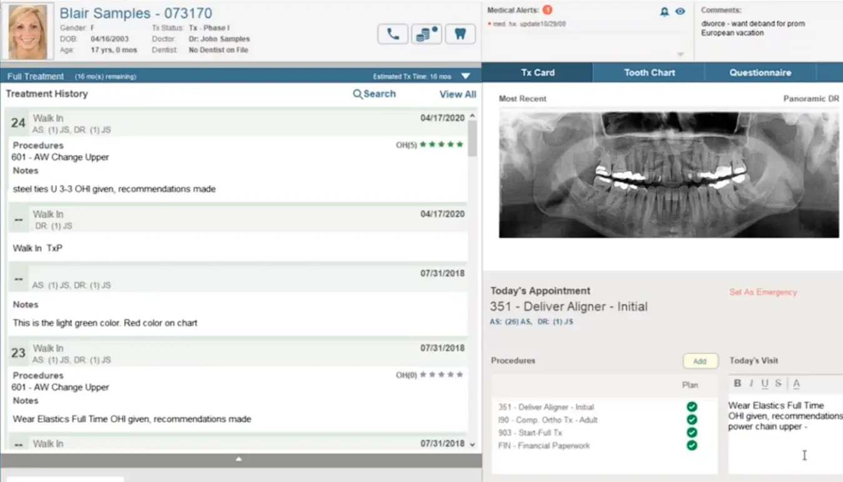Open the text color tool in Today's Visit
The image size is (843, 482).
tap(797, 383)
